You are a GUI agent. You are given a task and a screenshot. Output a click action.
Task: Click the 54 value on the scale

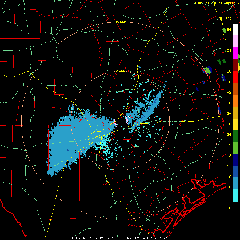[229, 61]
